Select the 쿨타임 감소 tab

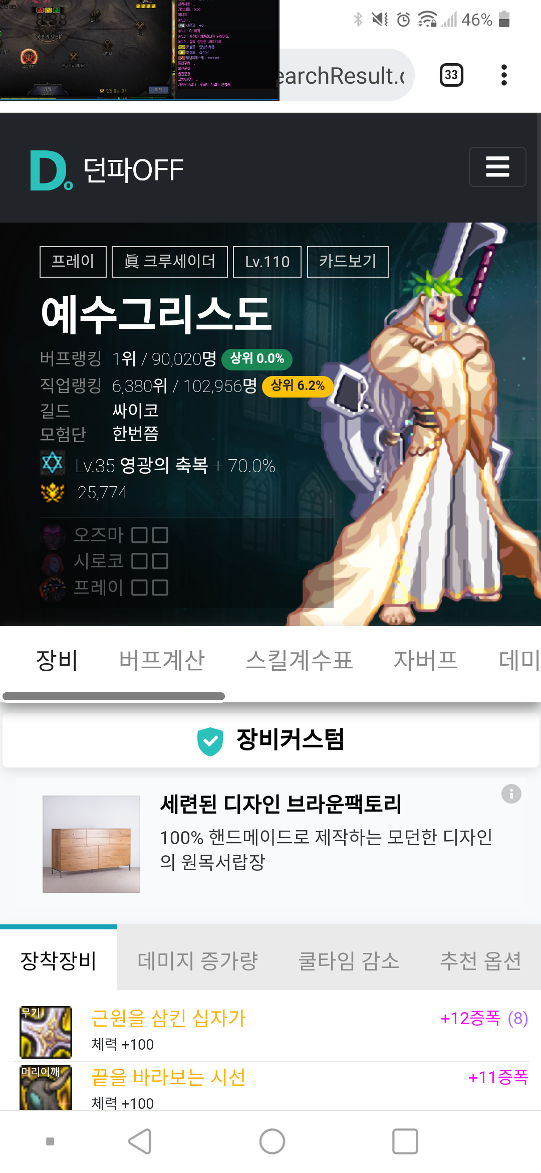349,960
